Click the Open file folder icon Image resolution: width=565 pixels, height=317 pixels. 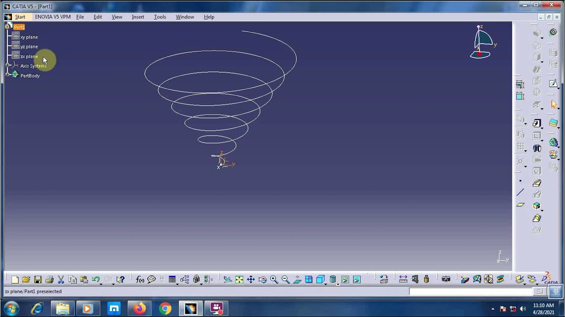click(x=26, y=280)
